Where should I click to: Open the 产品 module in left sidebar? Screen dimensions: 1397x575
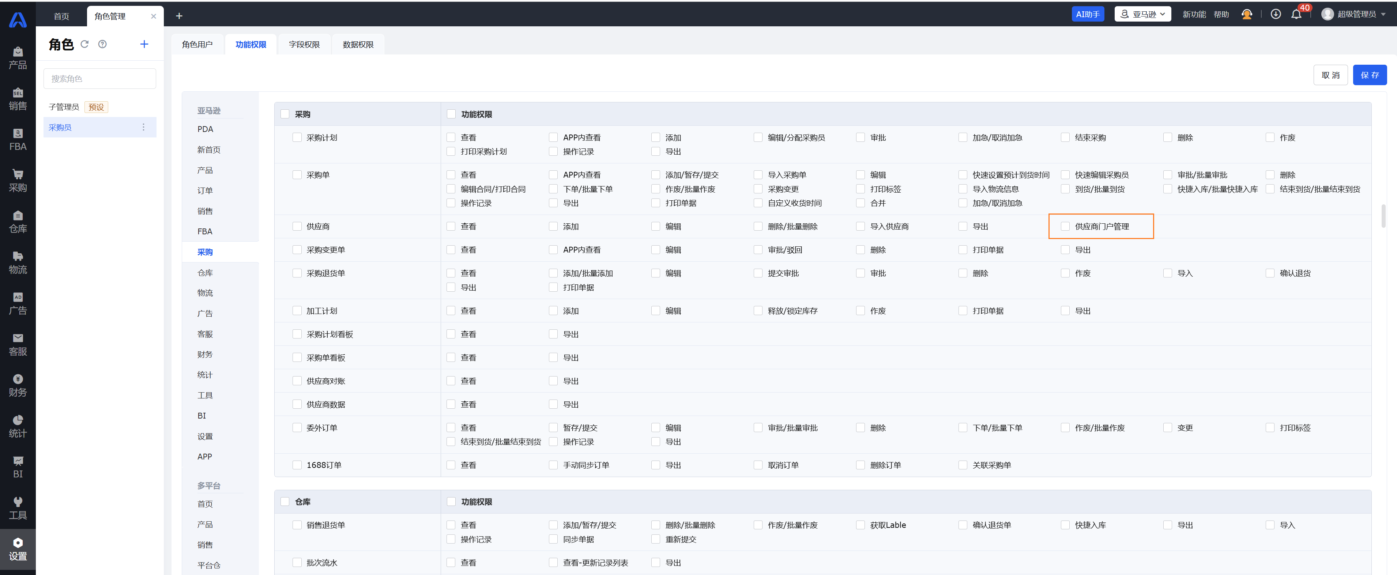click(x=17, y=58)
